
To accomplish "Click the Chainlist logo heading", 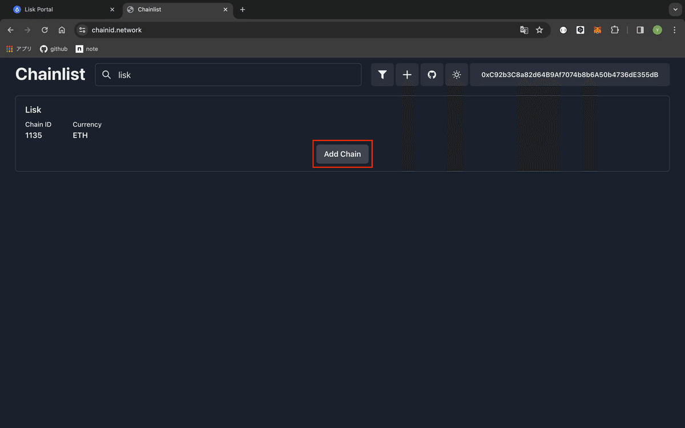I will click(50, 74).
